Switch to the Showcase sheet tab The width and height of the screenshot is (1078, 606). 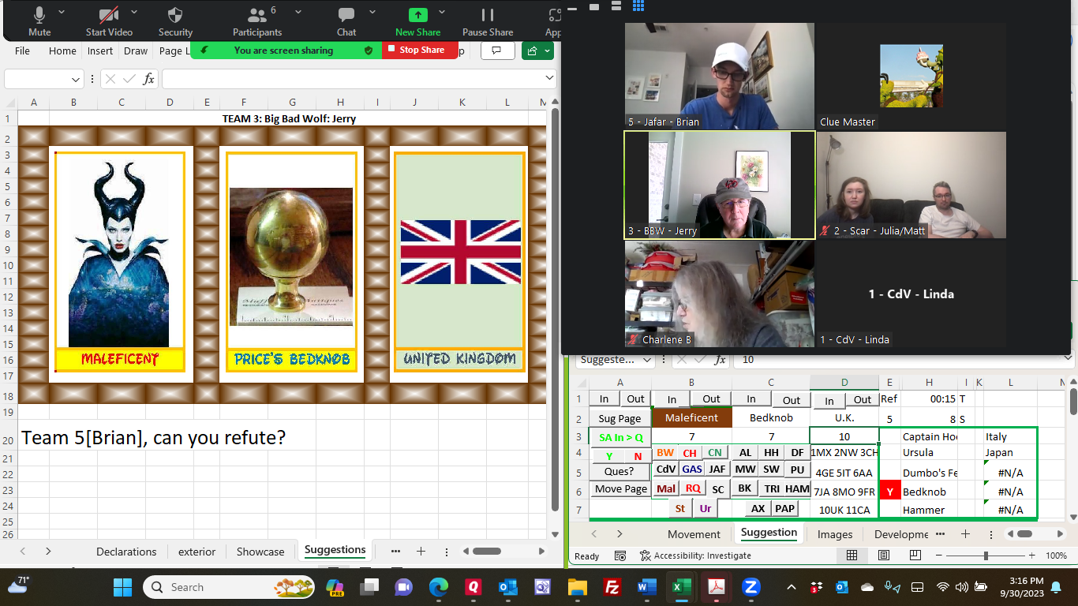coord(260,552)
